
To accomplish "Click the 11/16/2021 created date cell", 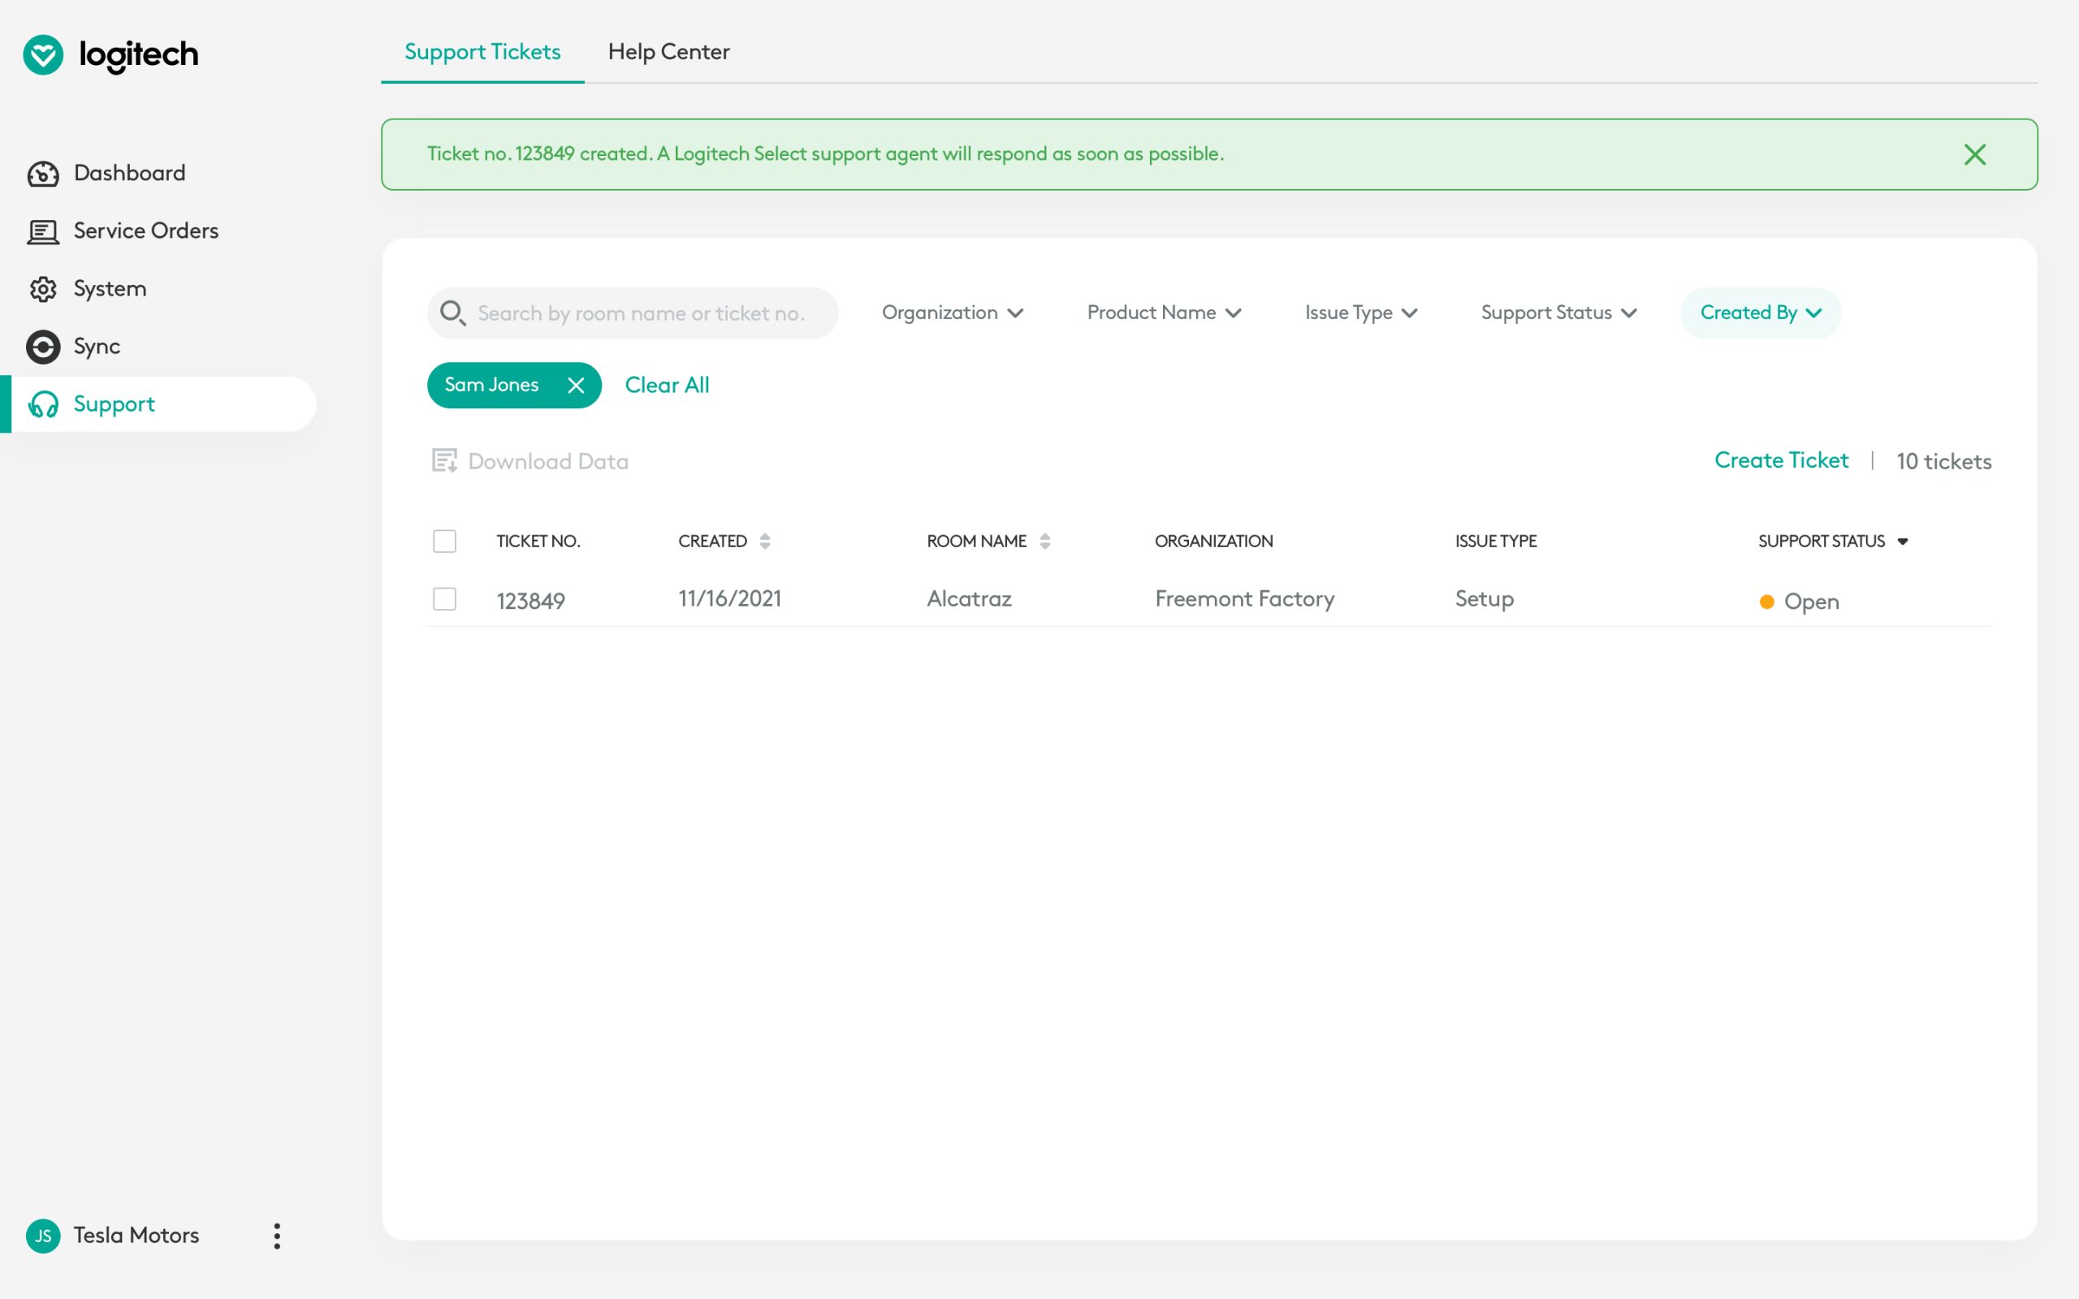I will coord(729,599).
